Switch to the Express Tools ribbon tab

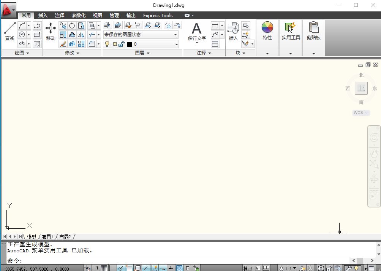tap(158, 16)
